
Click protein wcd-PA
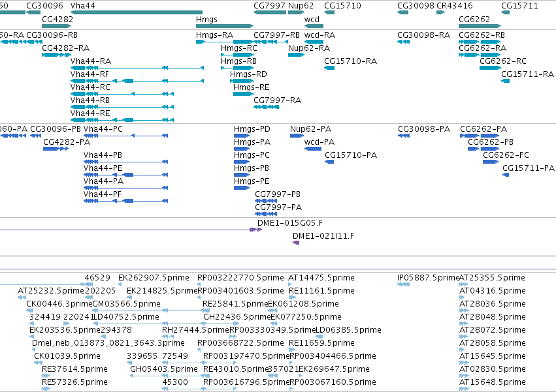coord(313,149)
